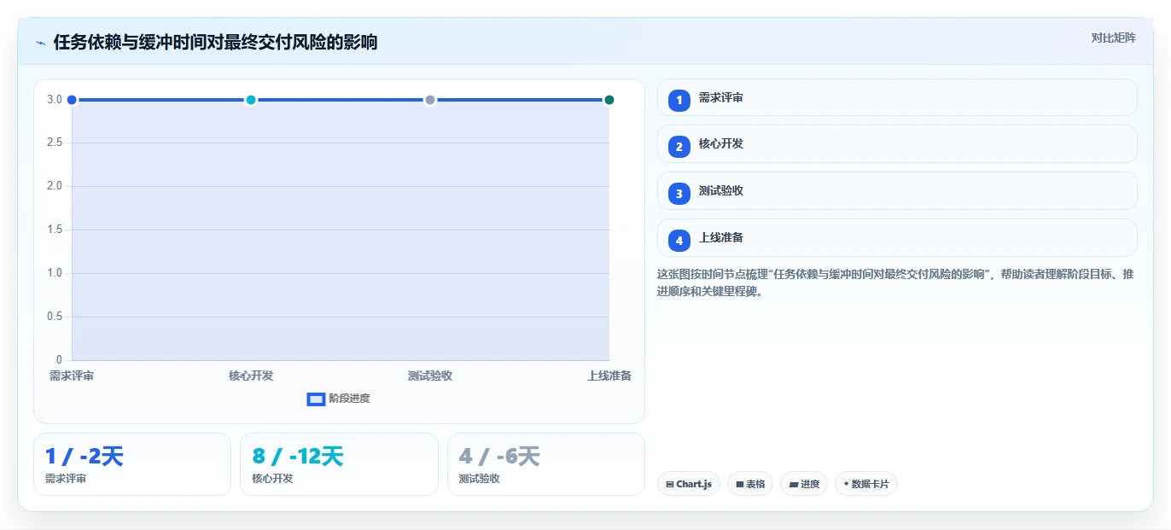Click the cyan 核心开发 data point
This screenshot has width=1171, height=530.
[x=251, y=100]
